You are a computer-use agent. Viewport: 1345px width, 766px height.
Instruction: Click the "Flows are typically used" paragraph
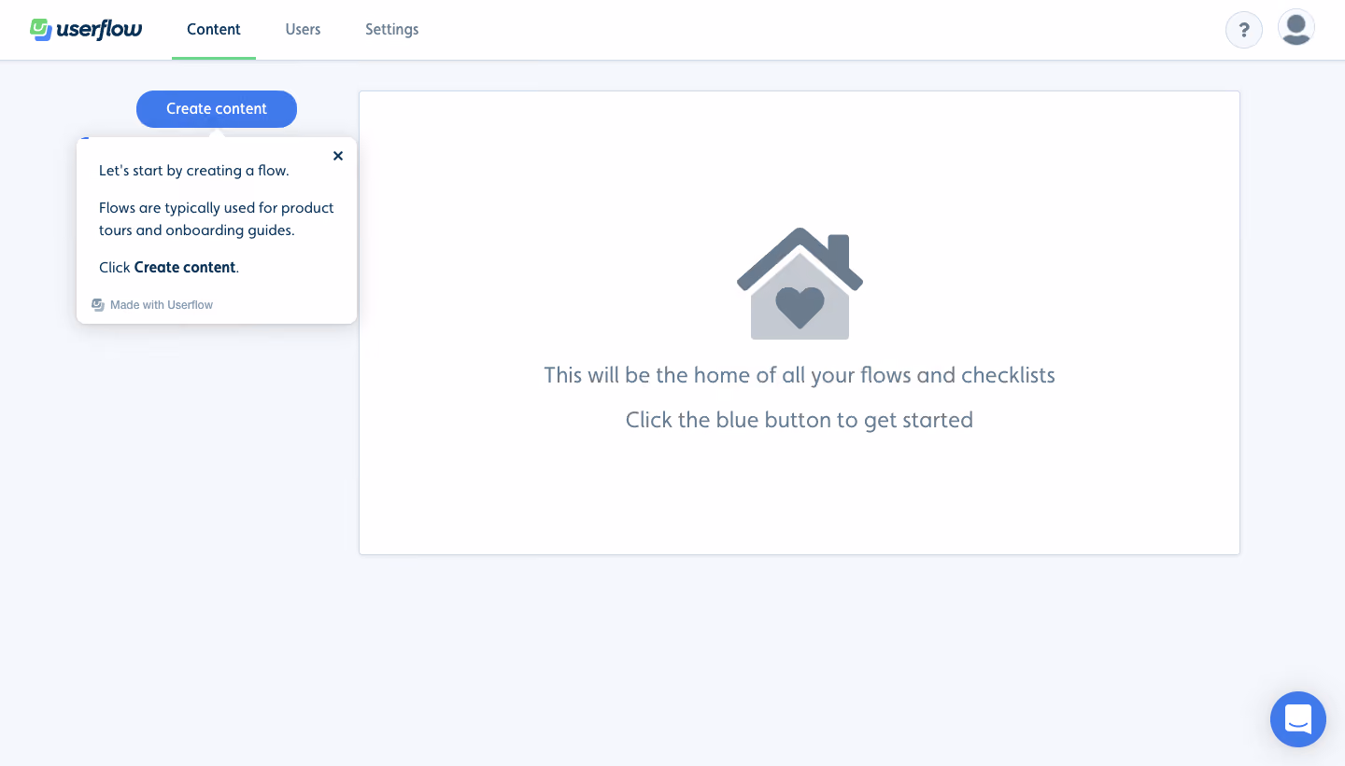(217, 219)
